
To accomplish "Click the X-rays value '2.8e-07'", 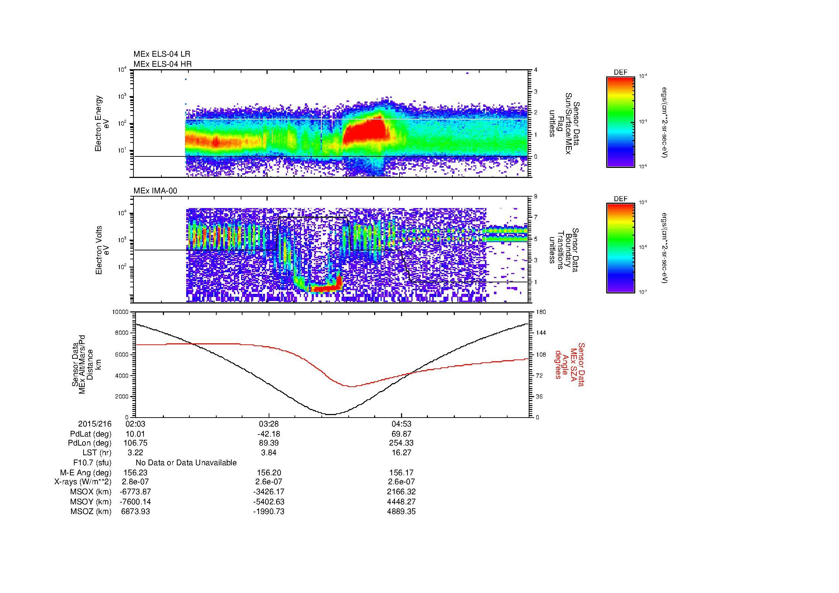I will (135, 482).
